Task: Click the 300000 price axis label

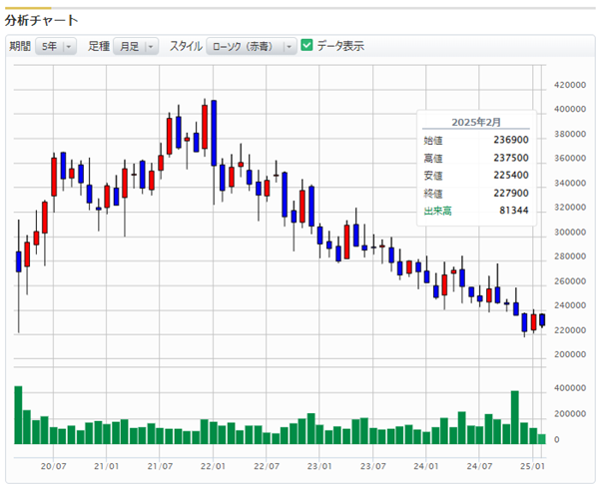Action: point(570,233)
